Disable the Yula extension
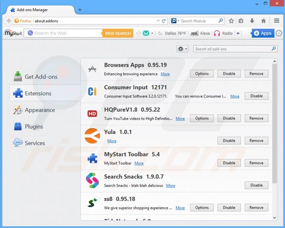 [229, 141]
